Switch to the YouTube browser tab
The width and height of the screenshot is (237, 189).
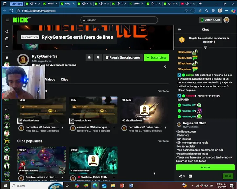click(x=188, y=4)
